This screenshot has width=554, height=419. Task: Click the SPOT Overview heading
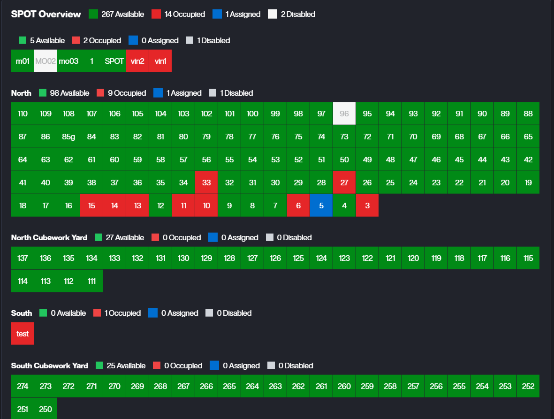(x=46, y=14)
